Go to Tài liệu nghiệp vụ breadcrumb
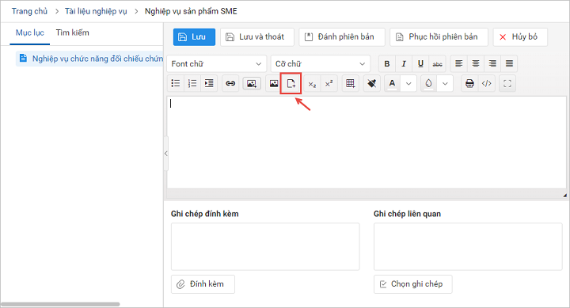The width and height of the screenshot is (570, 308). coord(96,11)
